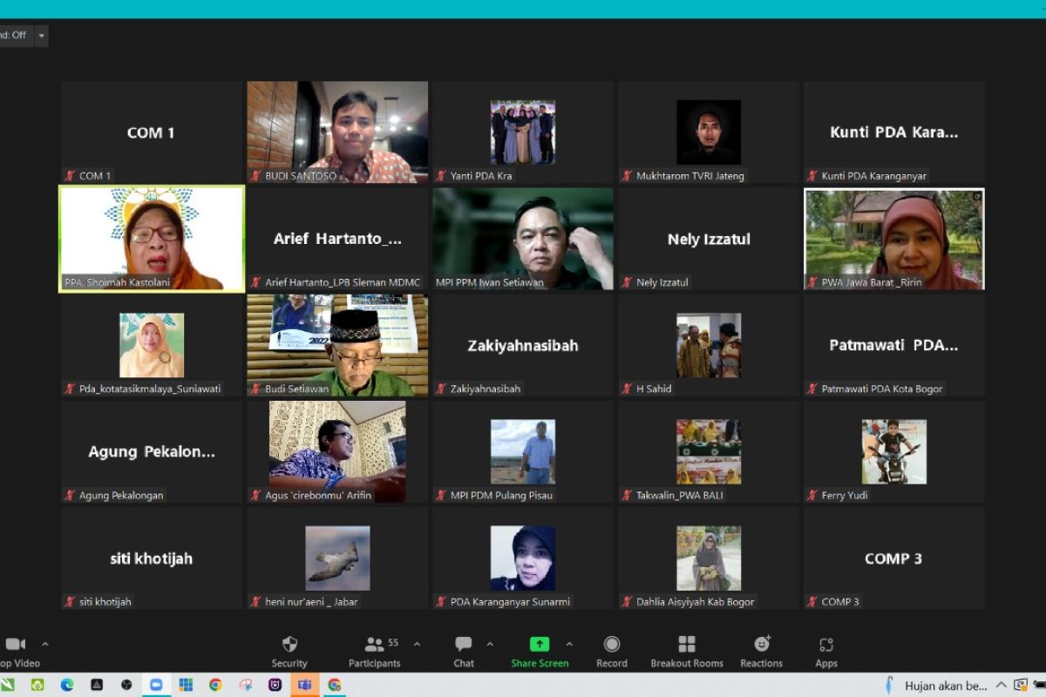Image resolution: width=1046 pixels, height=697 pixels.
Task: Expand the arrow next to Participants
Action: pyautogui.click(x=417, y=645)
